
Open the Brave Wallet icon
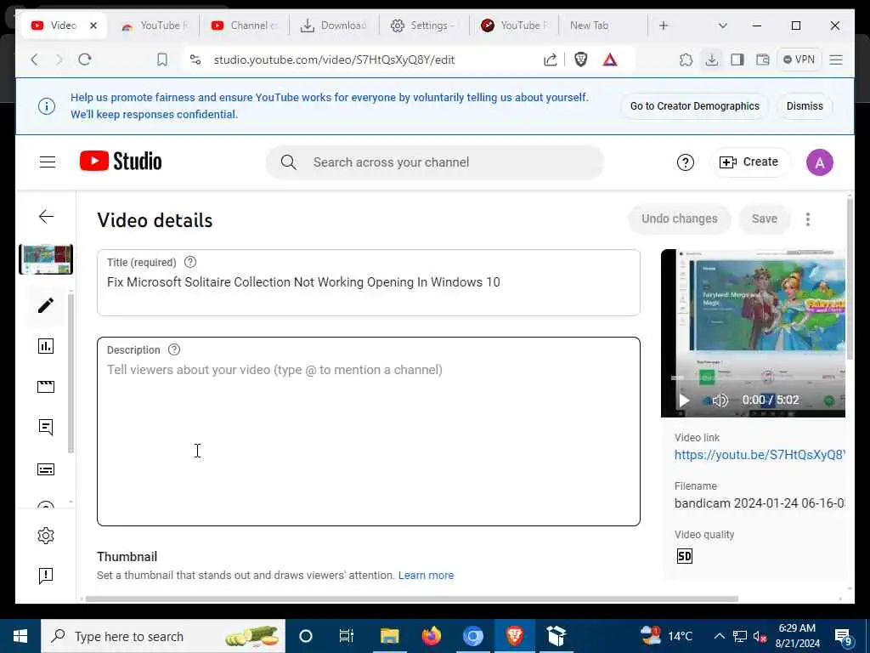point(763,60)
